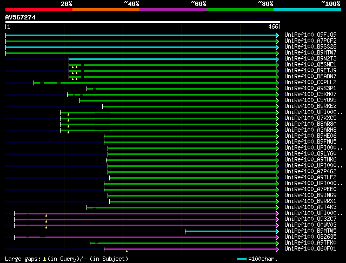Click the cyan arrowhead next to UniRef100_B9N2T3
Screen dimensions: 346x263
coord(278,59)
